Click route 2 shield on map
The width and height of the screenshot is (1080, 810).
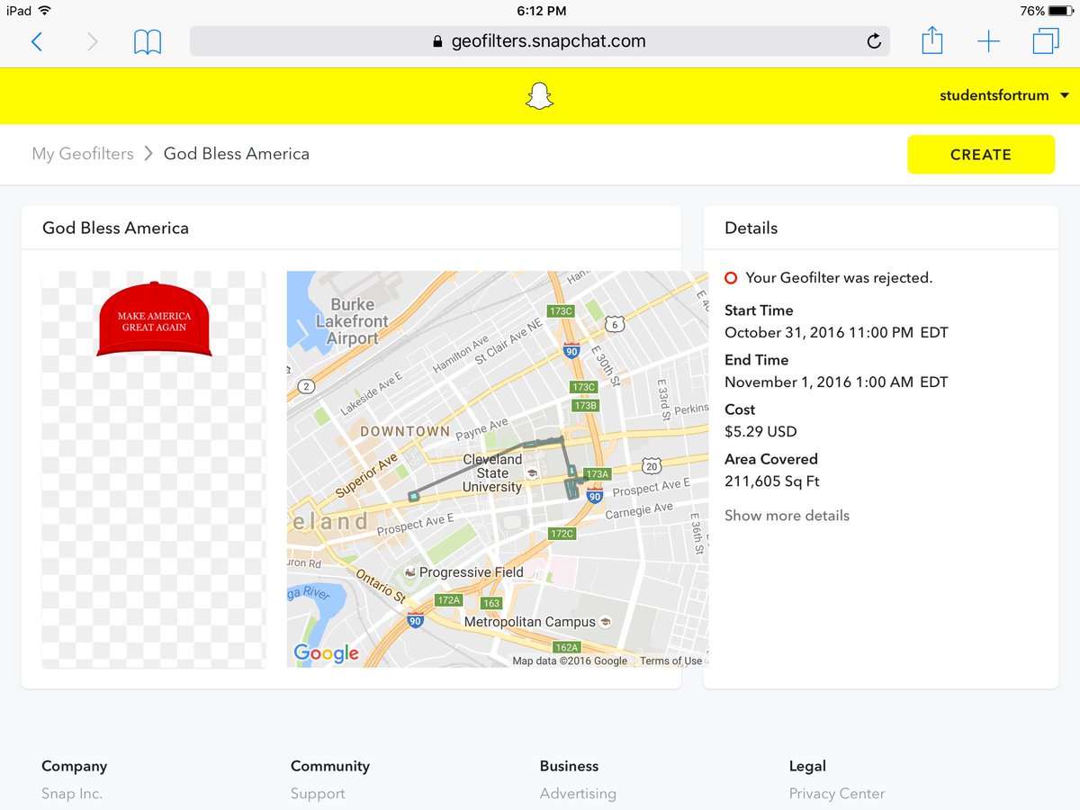point(307,387)
